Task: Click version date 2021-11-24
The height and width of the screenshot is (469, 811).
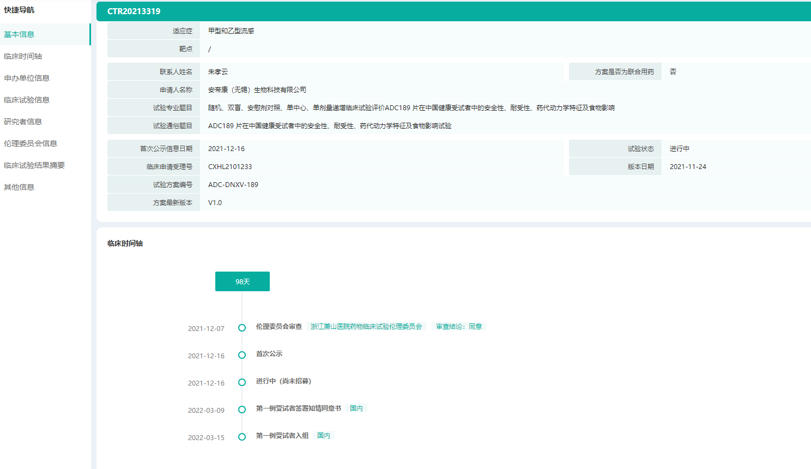Action: (x=688, y=167)
